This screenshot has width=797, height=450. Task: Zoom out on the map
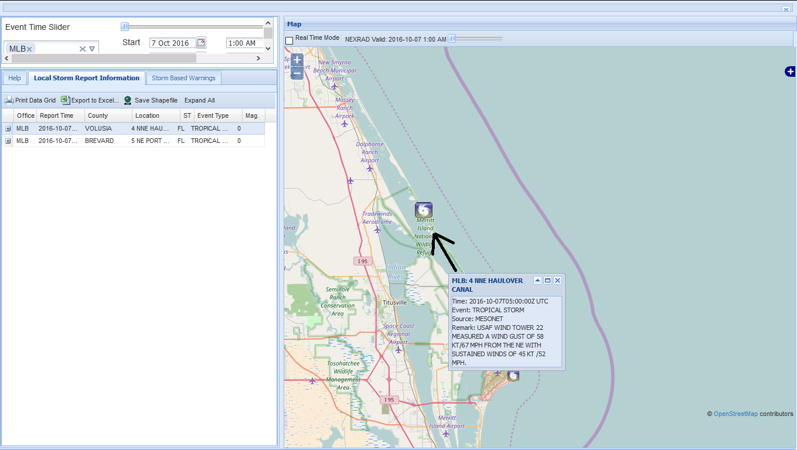[297, 74]
